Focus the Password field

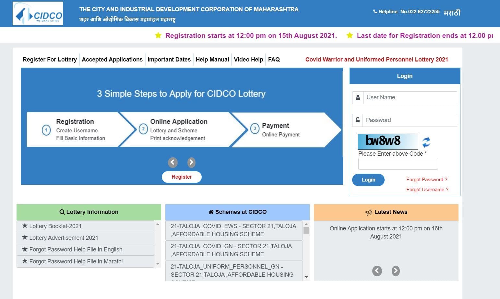pos(410,120)
